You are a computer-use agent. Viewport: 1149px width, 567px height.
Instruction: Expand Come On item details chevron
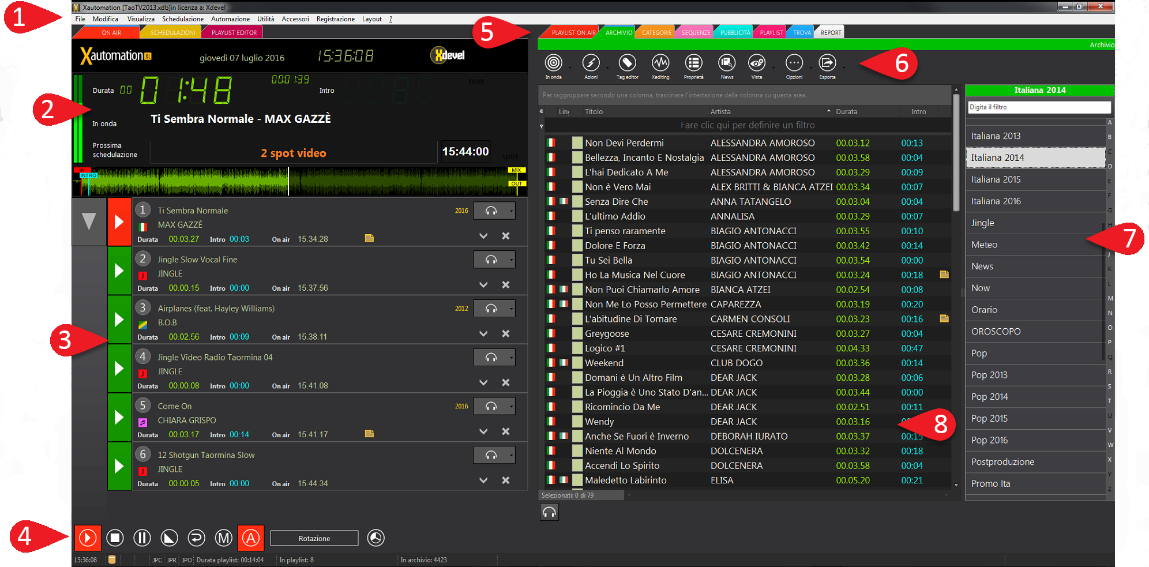[x=483, y=431]
